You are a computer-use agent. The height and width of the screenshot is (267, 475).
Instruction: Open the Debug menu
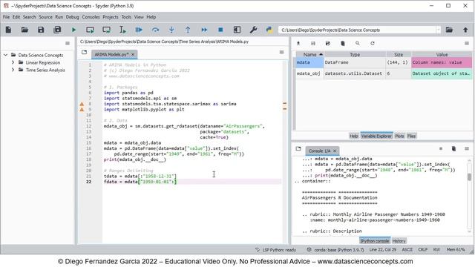coord(73,17)
